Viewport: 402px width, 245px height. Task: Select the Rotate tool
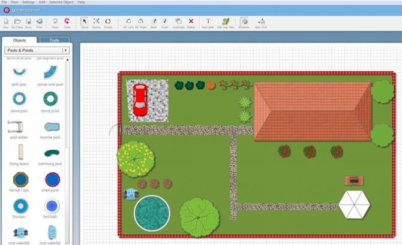coord(108,22)
